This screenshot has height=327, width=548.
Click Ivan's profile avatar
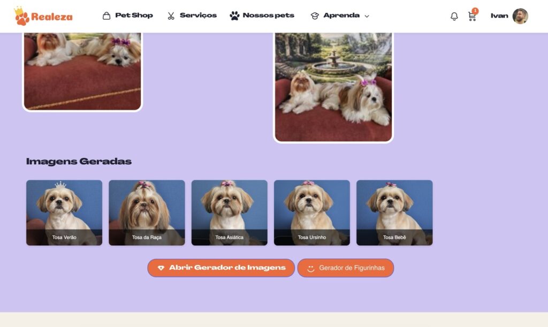(x=520, y=16)
